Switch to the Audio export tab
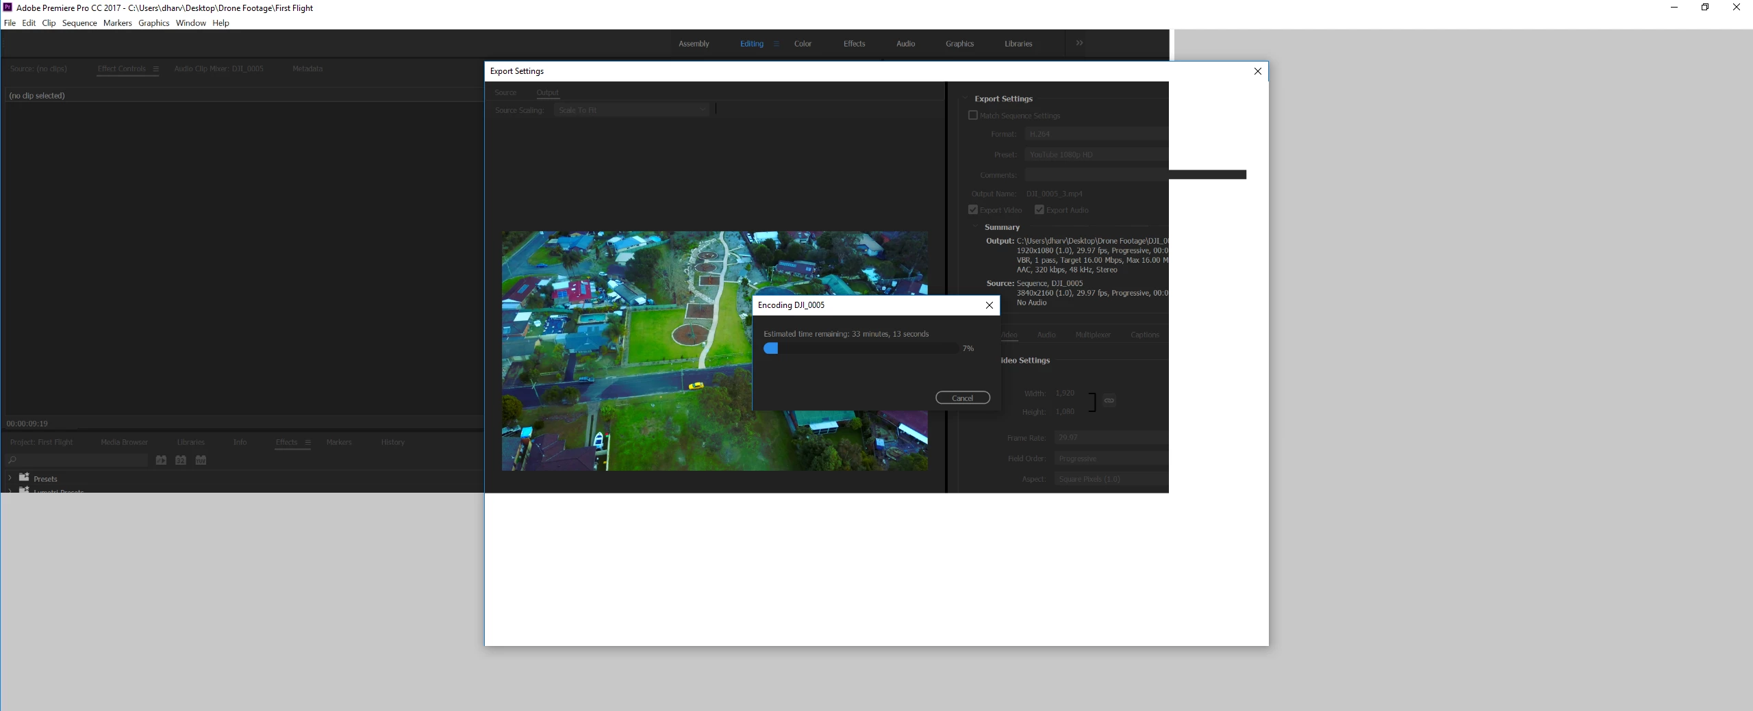Screen dimensions: 1753x711 pos(1046,335)
